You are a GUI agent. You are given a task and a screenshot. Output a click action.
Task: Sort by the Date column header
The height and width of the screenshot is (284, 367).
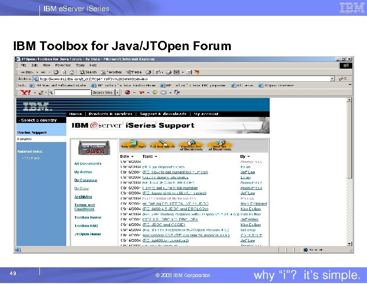click(127, 156)
